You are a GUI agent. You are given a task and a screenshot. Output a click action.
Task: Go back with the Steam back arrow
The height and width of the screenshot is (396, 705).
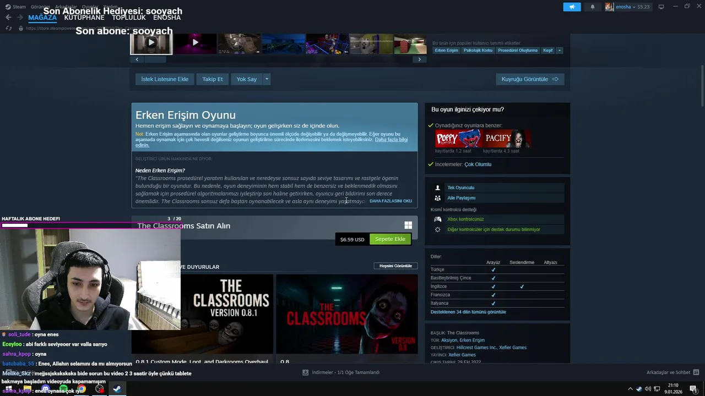click(x=8, y=17)
